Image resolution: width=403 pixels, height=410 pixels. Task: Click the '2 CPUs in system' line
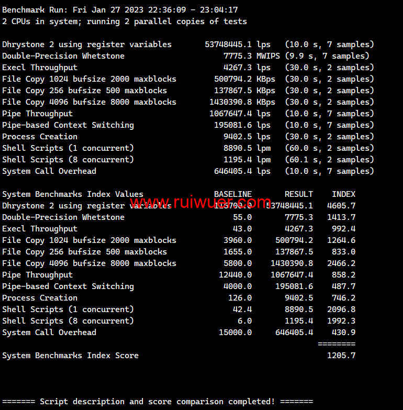[x=125, y=21]
